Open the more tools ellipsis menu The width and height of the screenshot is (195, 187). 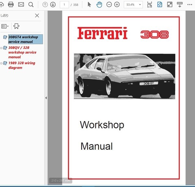tap(190, 5)
